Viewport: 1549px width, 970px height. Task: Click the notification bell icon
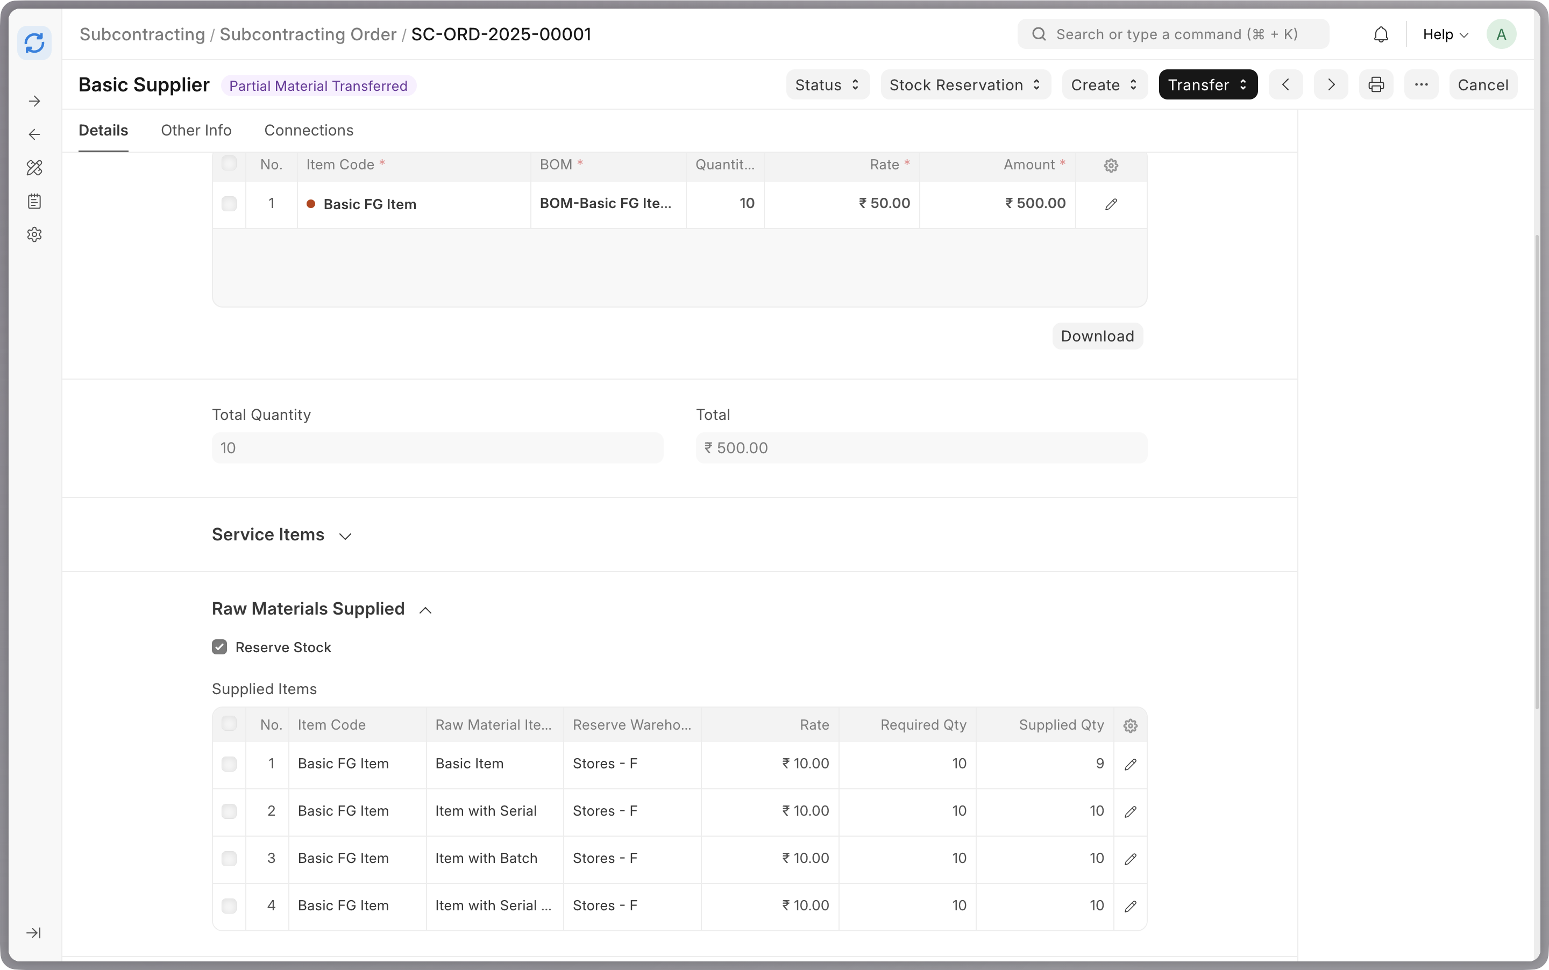click(1381, 34)
